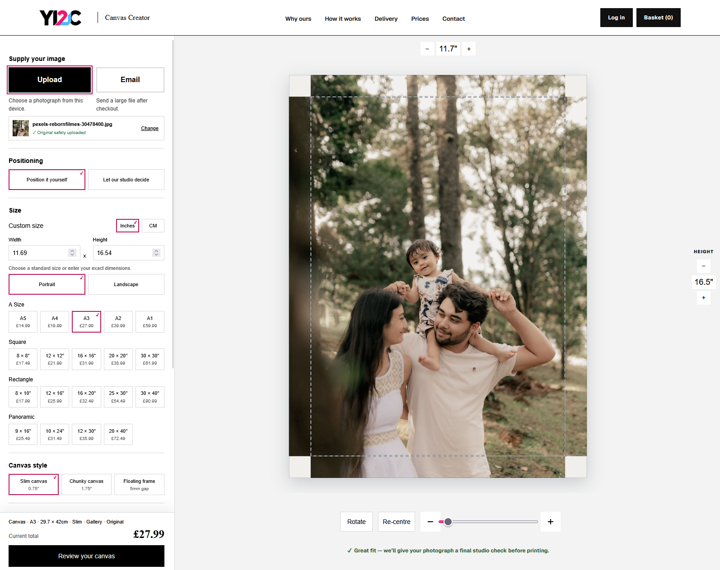The image size is (720, 570).
Task: Switch units to CM
Action: (x=153, y=226)
